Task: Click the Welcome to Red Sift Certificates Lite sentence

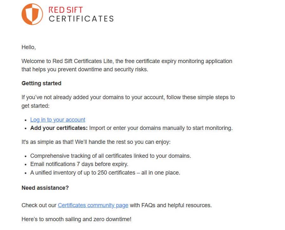Action: [x=127, y=65]
